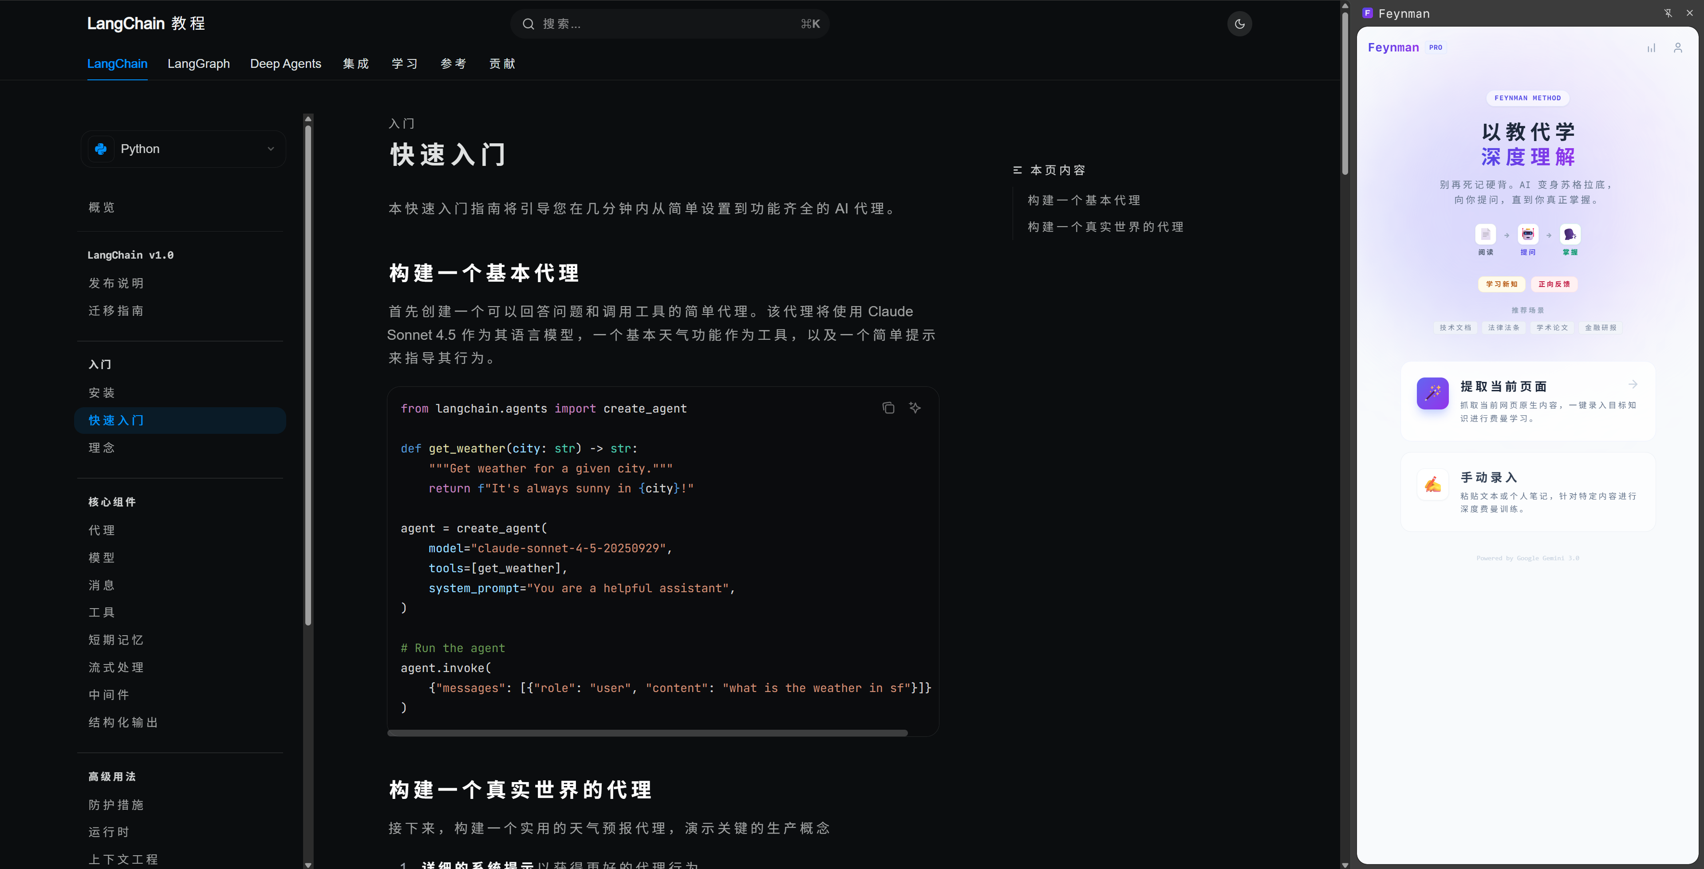The image size is (1704, 869).
Task: Open the Feynman statistics bar chart icon
Action: [x=1651, y=47]
